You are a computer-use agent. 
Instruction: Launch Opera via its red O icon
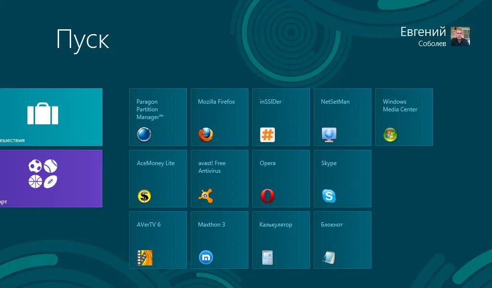pyautogui.click(x=267, y=196)
